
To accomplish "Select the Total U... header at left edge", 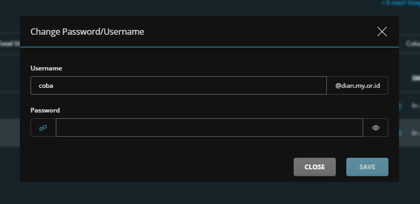I will point(10,43).
